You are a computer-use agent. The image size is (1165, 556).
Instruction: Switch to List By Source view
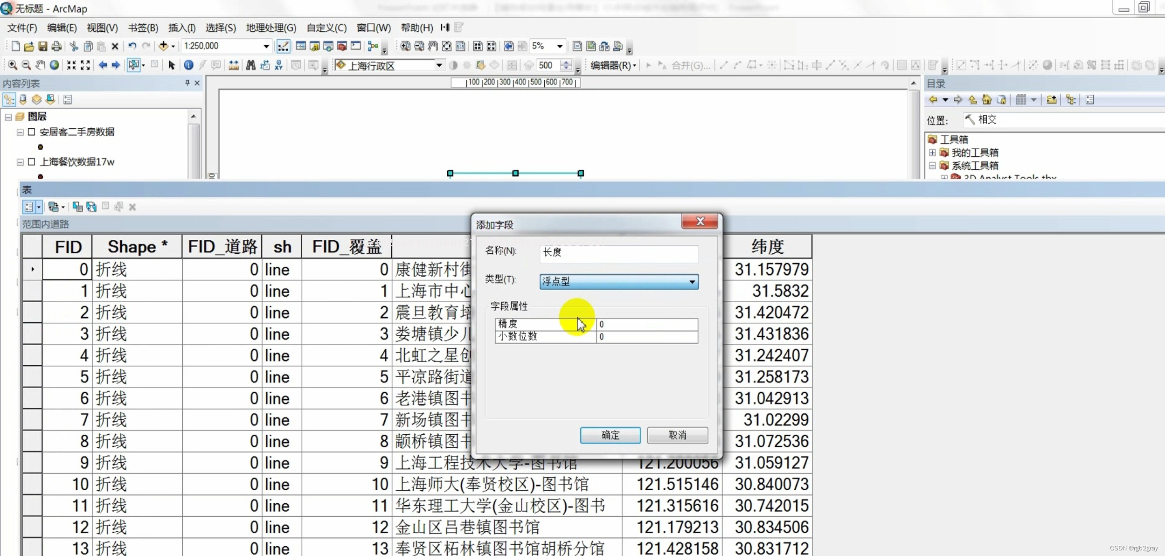tap(23, 99)
